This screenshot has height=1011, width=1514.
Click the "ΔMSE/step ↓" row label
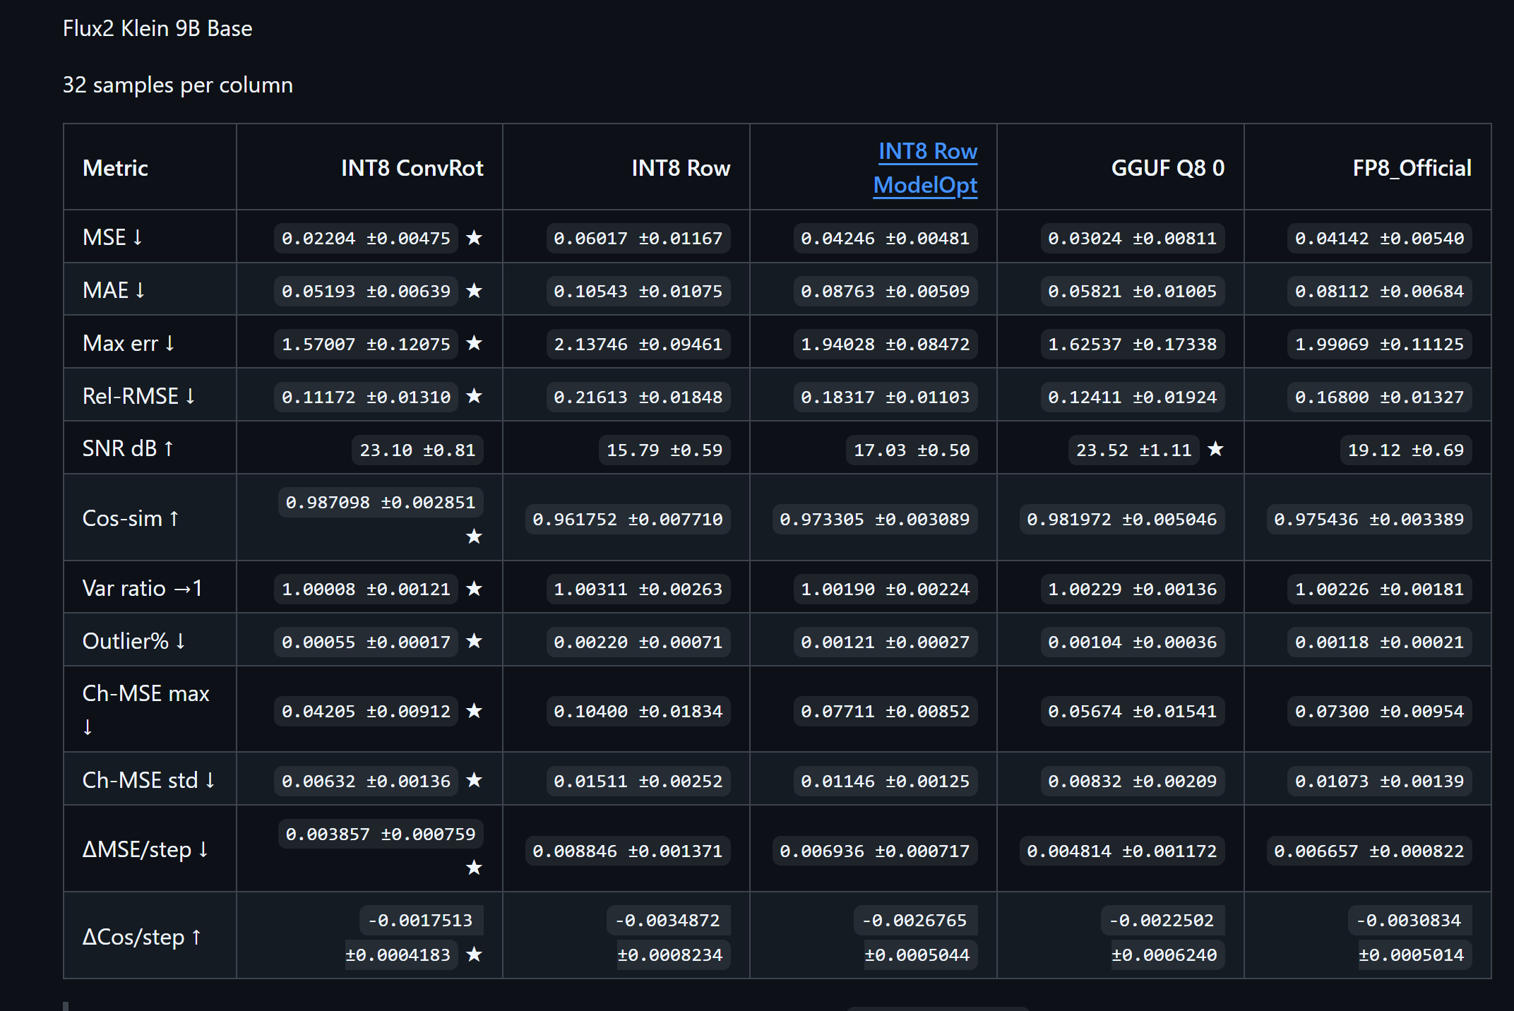(145, 849)
